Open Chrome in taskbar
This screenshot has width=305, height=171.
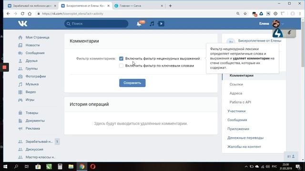point(82,167)
